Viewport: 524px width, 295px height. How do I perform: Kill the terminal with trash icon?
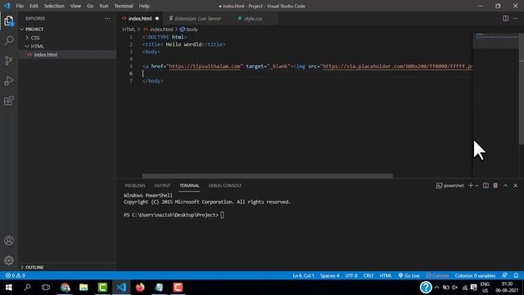(x=495, y=185)
